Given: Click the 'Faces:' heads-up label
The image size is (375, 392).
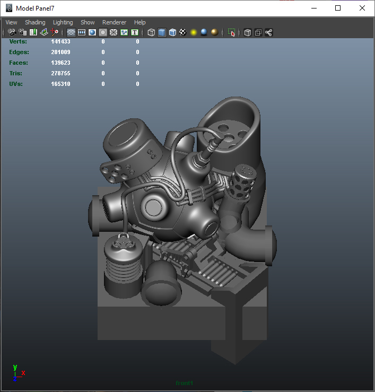Looking at the screenshot, I should [19, 63].
